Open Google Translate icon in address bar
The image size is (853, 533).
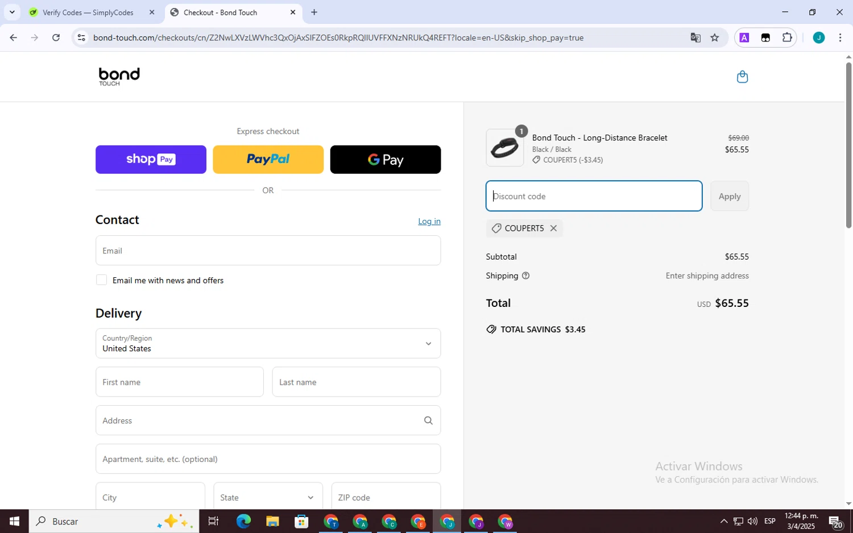pos(695,38)
